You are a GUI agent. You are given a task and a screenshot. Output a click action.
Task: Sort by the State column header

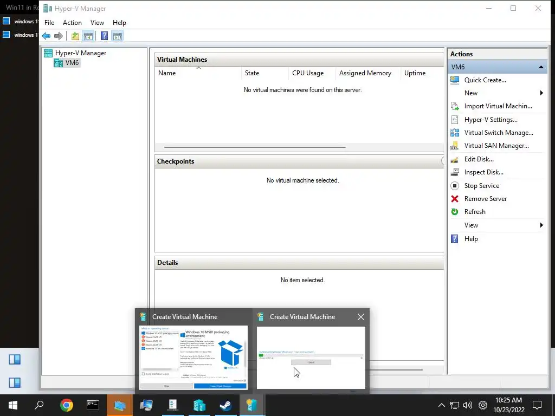[264, 73]
